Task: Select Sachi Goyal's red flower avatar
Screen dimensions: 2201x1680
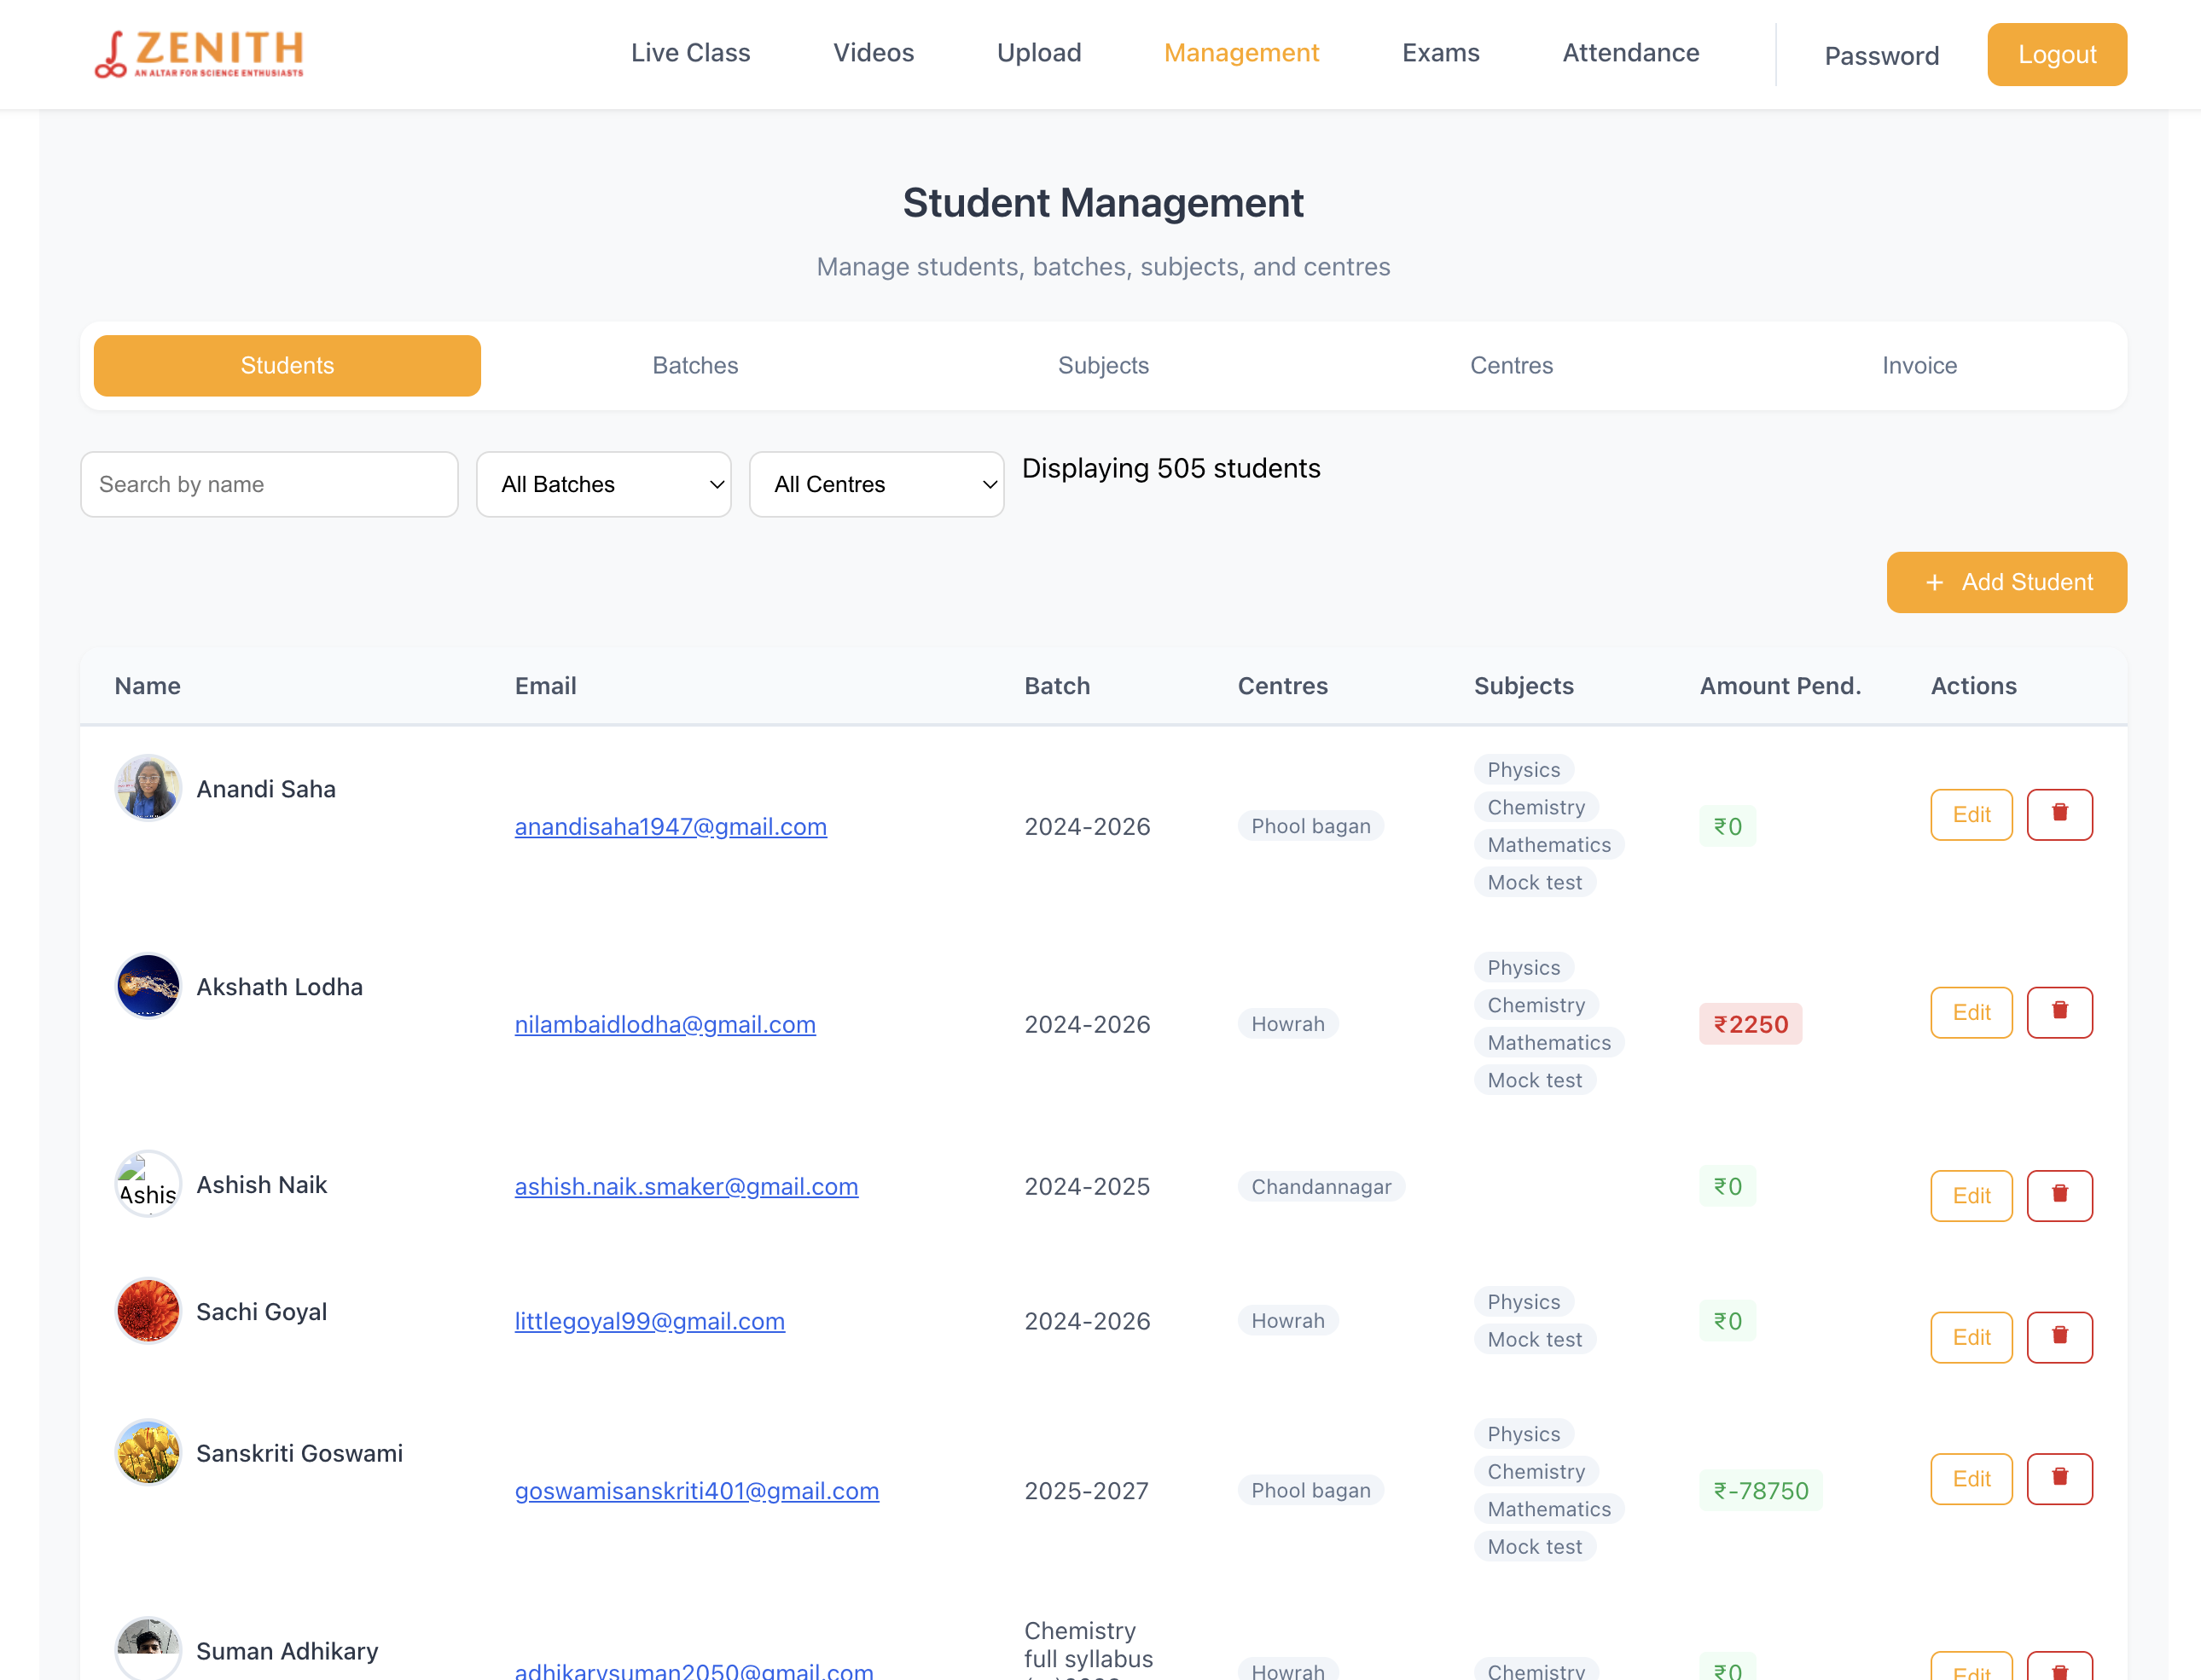Action: [x=148, y=1310]
